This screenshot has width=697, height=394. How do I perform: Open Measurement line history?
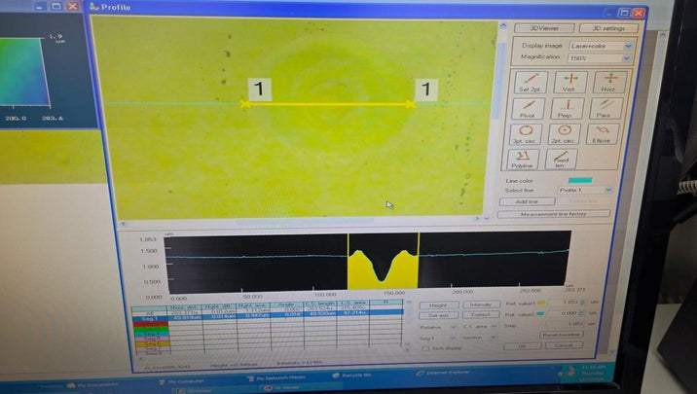[x=554, y=214]
